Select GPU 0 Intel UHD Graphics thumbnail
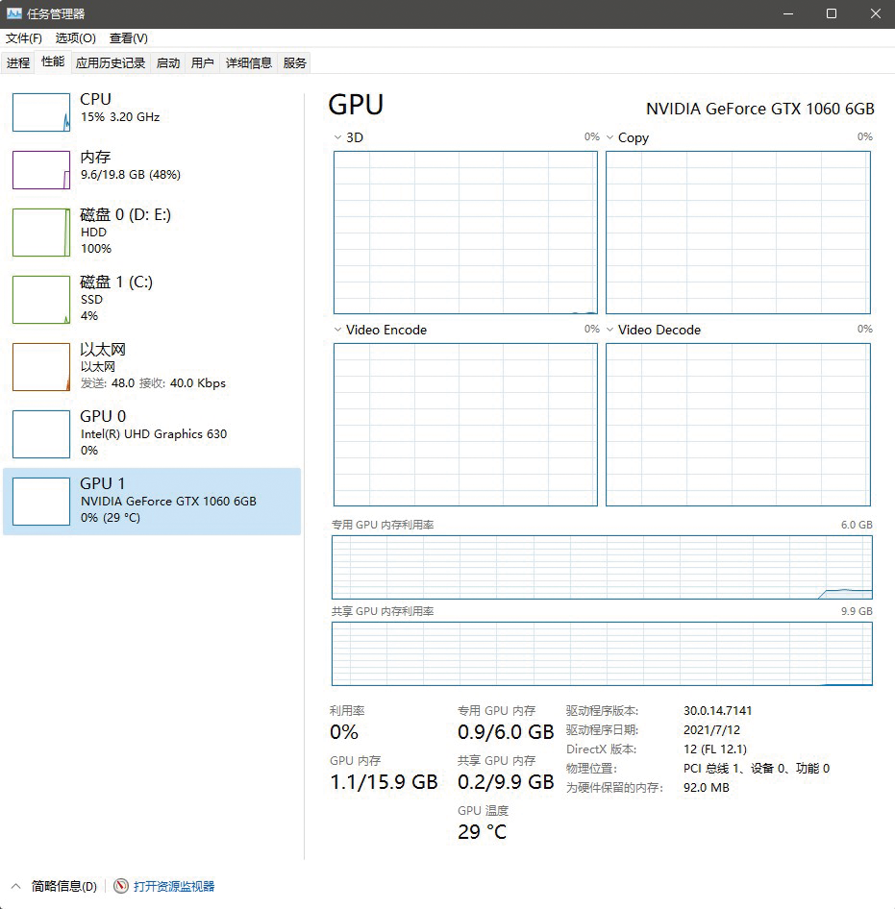The image size is (895, 909). pyautogui.click(x=41, y=434)
